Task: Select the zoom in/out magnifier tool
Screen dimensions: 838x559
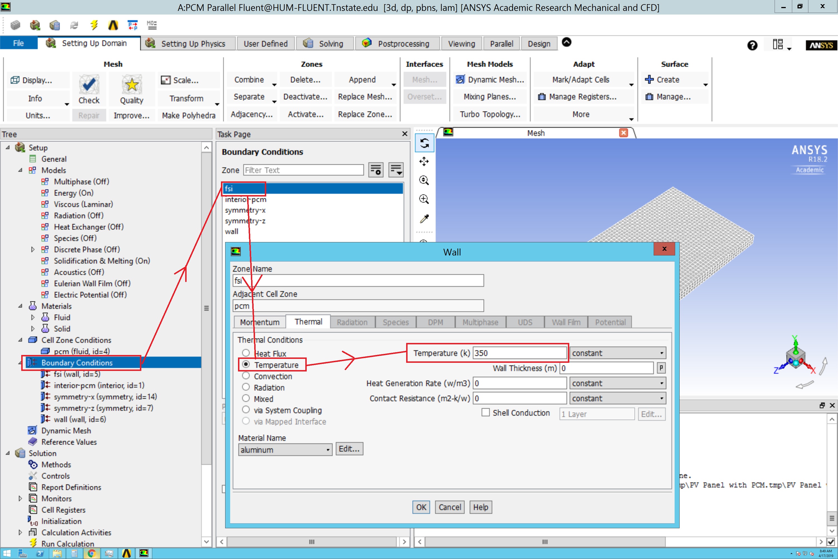Action: point(424,180)
